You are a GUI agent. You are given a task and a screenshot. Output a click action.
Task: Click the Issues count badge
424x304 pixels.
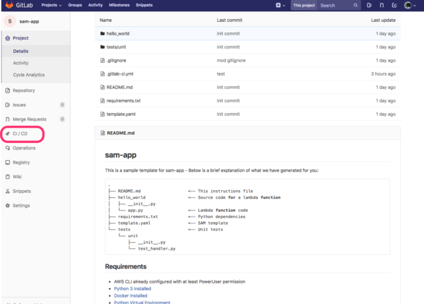[x=62, y=105]
